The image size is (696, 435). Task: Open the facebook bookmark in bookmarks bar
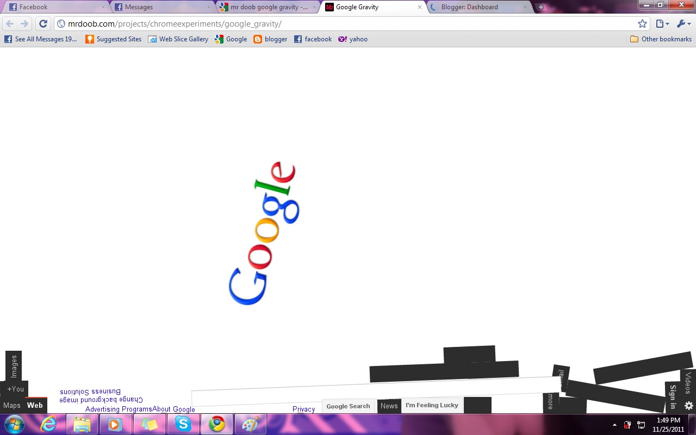click(313, 39)
